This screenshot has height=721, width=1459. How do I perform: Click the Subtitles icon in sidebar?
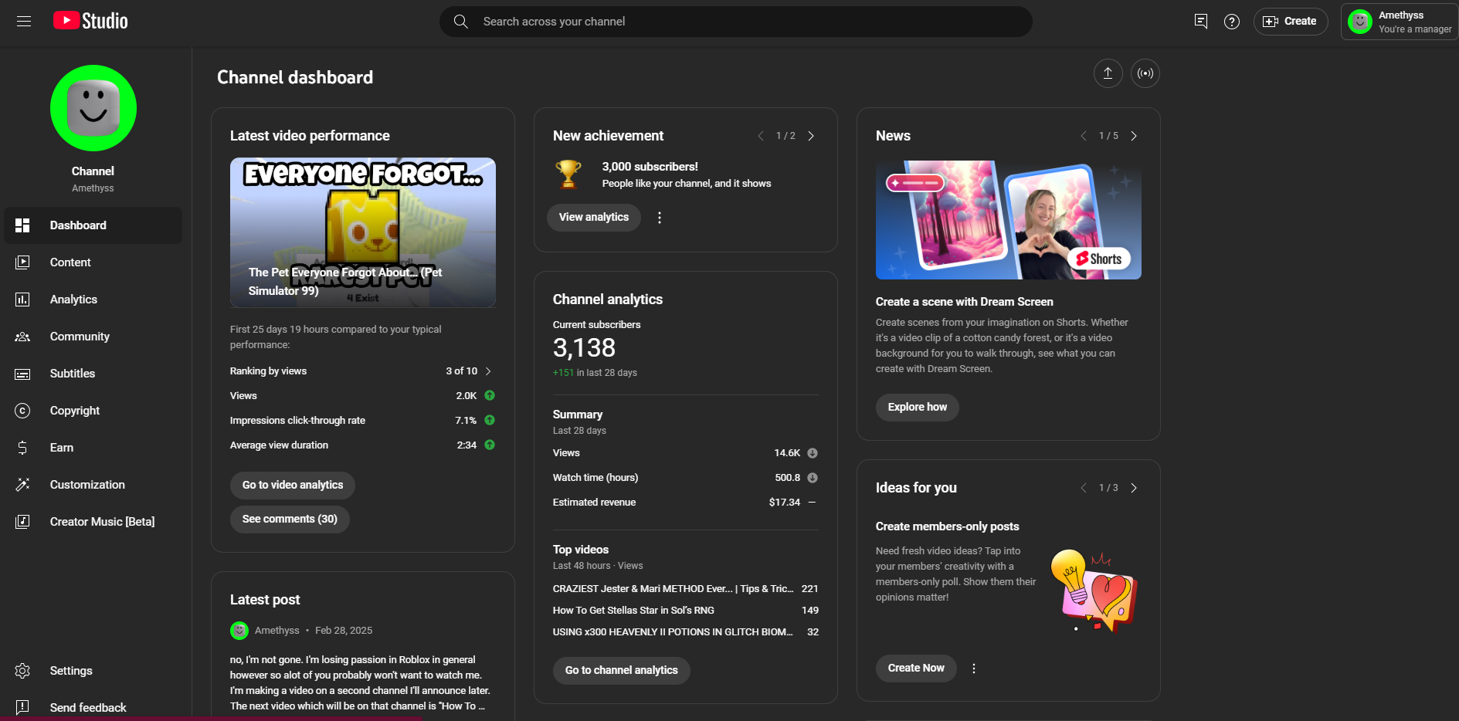[22, 374]
